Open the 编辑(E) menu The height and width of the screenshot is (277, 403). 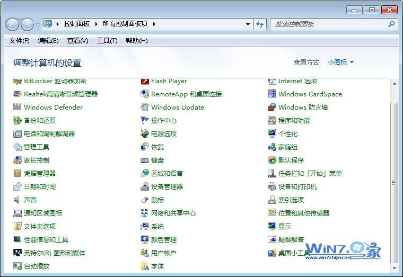48,41
